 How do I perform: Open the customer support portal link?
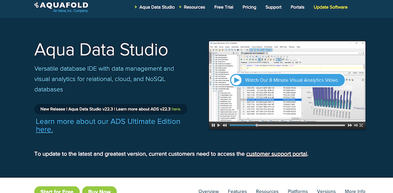[277, 154]
